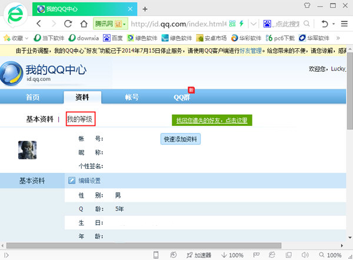353x260 pixels.
Task: Click the search box 点此搜索
Action: click(x=287, y=24)
